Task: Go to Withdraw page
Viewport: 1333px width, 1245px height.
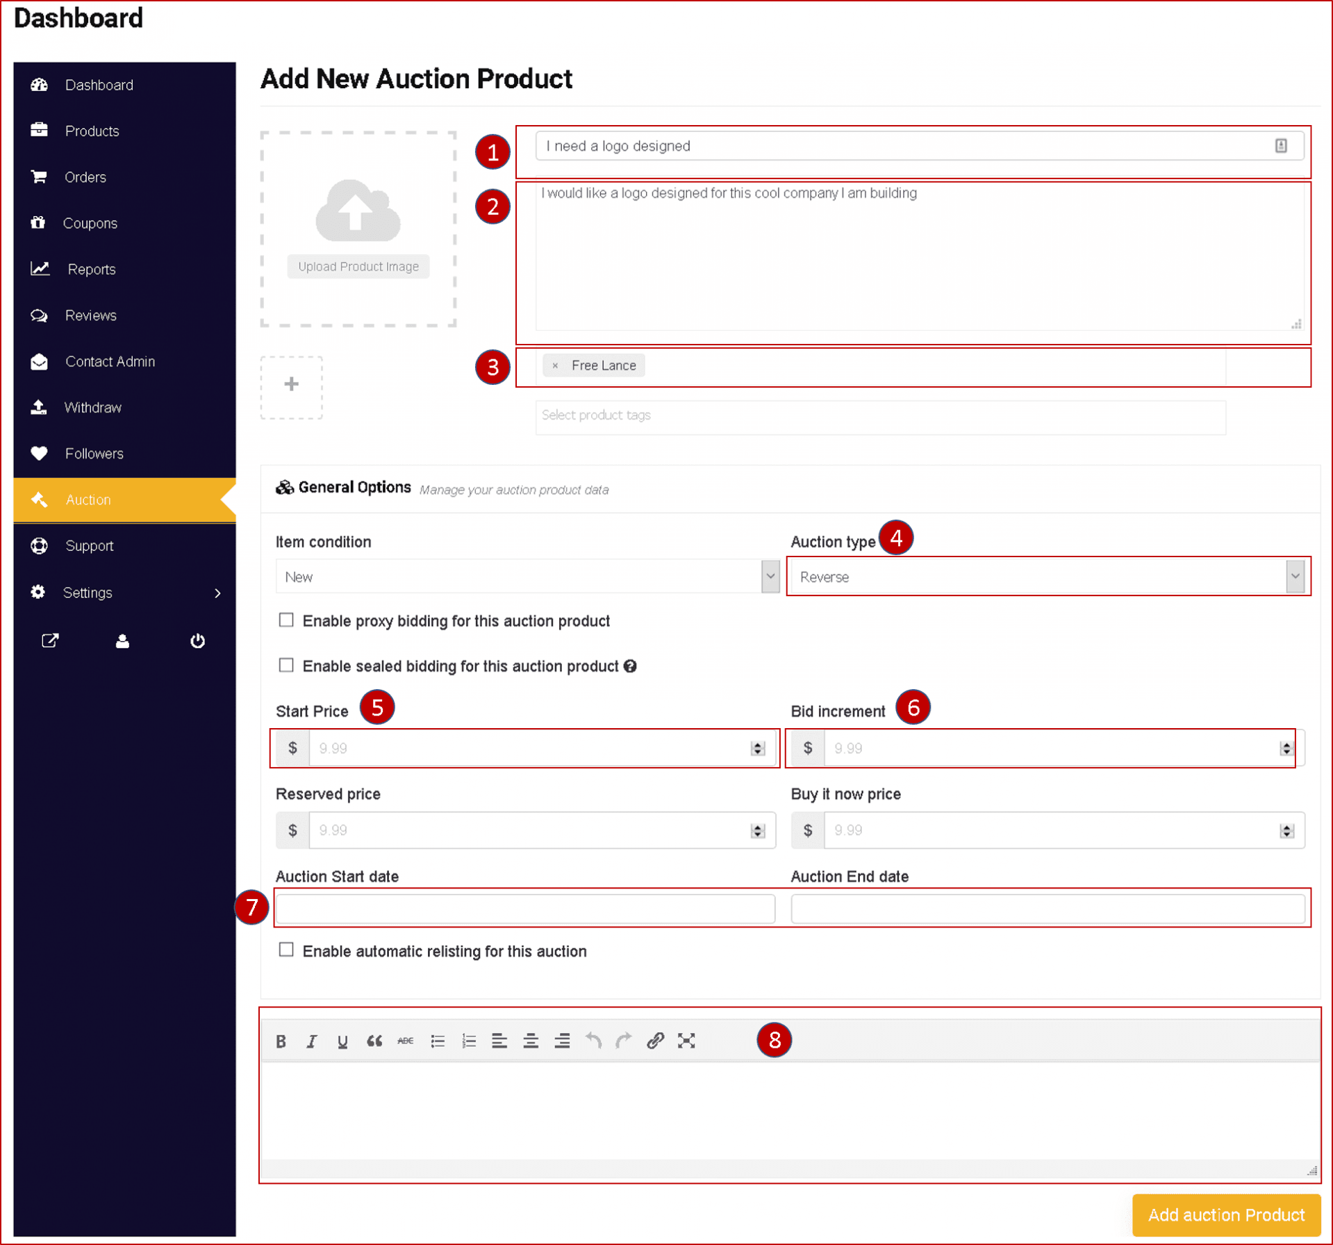Action: tap(124, 407)
